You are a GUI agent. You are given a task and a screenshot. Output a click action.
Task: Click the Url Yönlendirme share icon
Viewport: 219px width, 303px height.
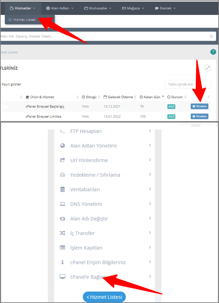(x=62, y=160)
